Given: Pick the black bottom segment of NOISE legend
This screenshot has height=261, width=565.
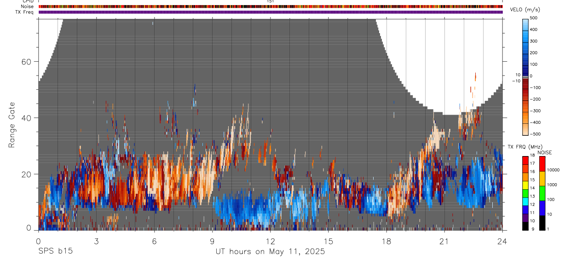Looking at the screenshot, I should tap(542, 223).
